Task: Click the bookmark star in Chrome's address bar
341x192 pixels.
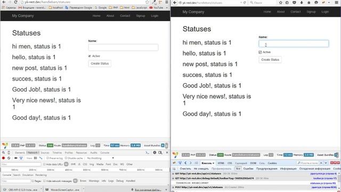Action: click(x=147, y=2)
